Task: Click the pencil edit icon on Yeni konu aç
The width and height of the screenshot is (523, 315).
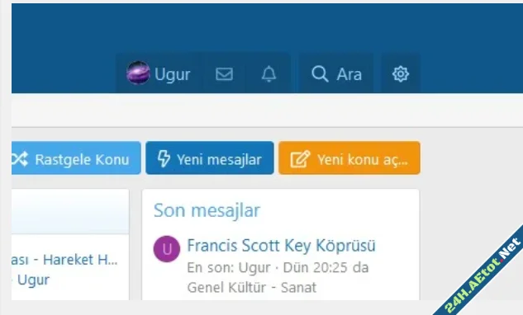Action: click(x=300, y=159)
